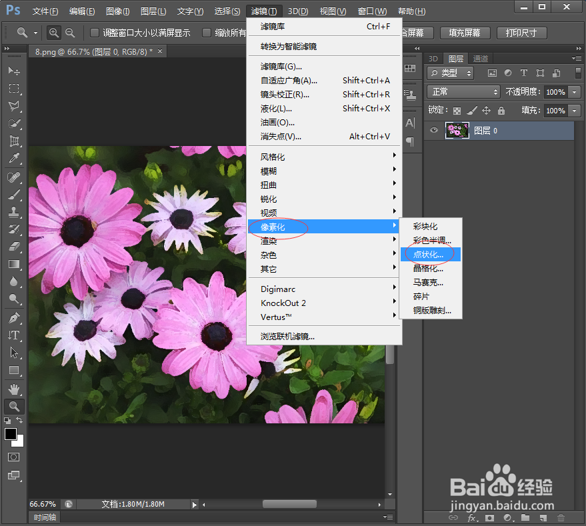Viewport: 586px width, 526px height.
Task: Select the Crop tool
Action: tap(14, 141)
